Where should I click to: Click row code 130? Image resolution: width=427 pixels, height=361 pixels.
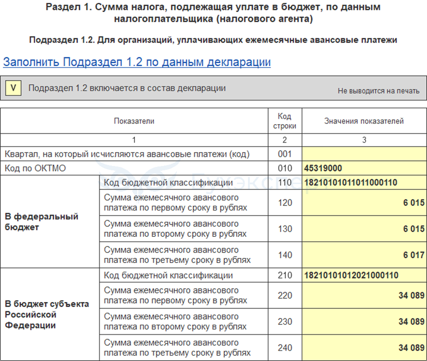point(285,229)
